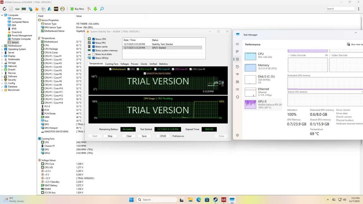Screen dimensions: 363x204
Task: Switch to the Voltages tab
Action: [125, 64]
